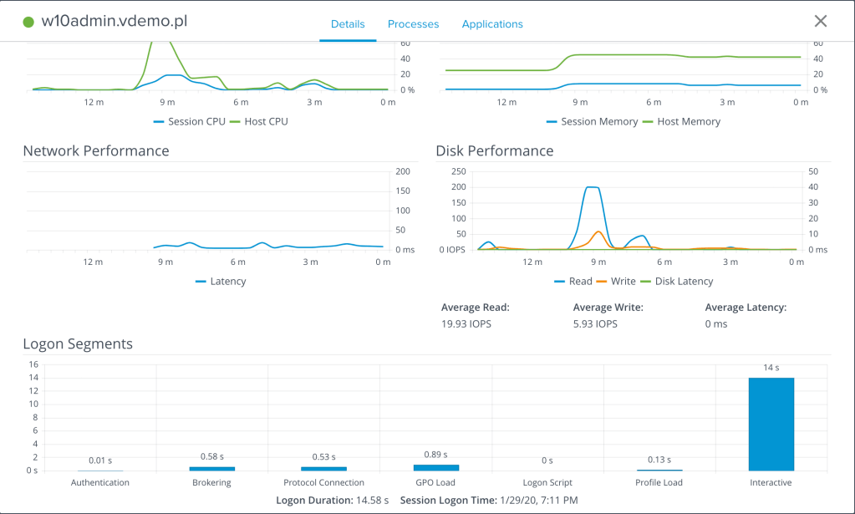The image size is (855, 514).
Task: Switch to the Processes tab
Action: click(x=413, y=24)
